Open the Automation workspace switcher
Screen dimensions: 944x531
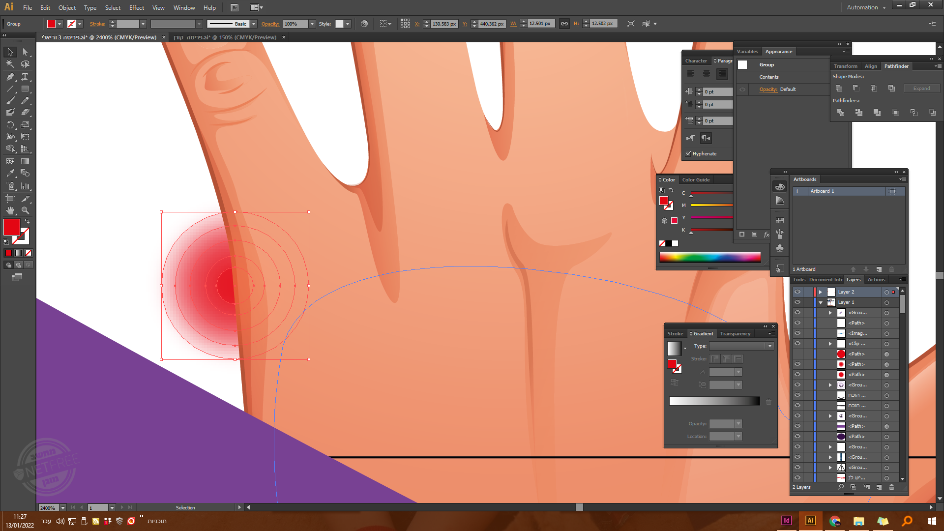point(866,7)
